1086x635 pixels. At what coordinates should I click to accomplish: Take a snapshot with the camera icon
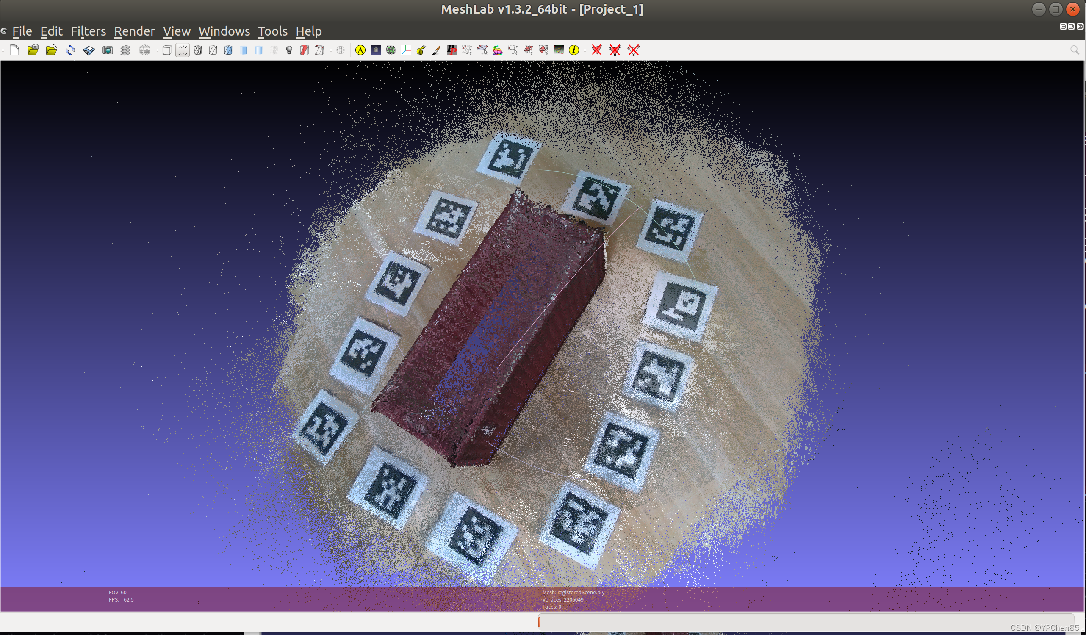click(x=107, y=50)
